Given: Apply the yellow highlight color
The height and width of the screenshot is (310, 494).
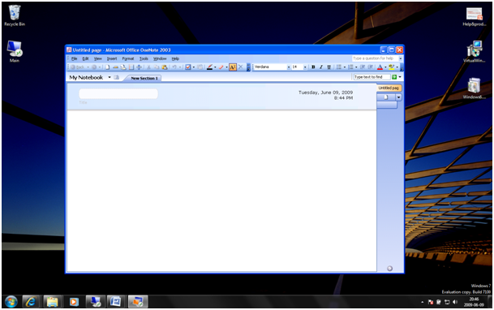Looking at the screenshot, I should click(391, 67).
